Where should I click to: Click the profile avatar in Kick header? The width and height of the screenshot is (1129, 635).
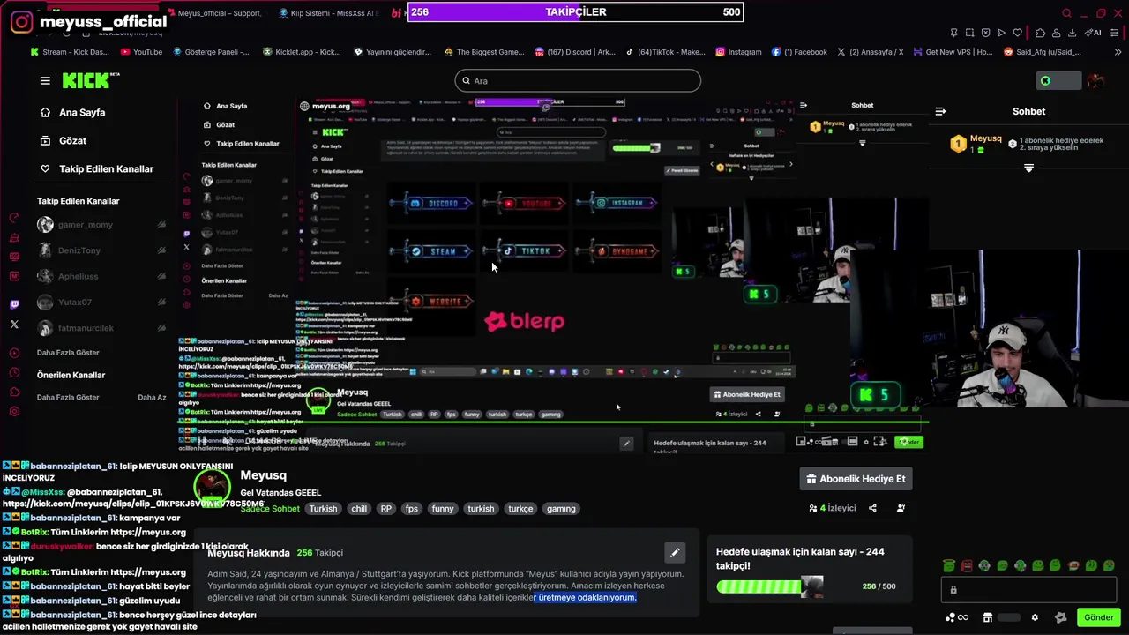(x=1095, y=81)
